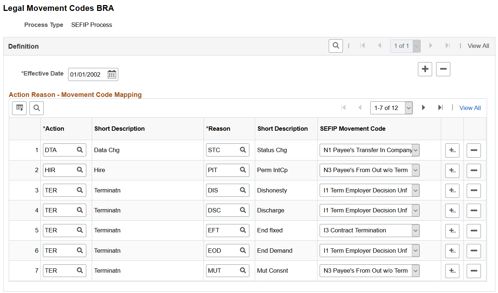This screenshot has width=498, height=293.
Task: Open the grid personalize icon
Action: [19, 108]
